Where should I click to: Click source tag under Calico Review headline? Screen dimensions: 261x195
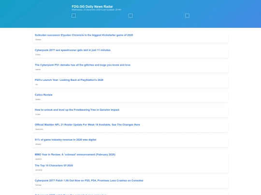(x=38, y=99)
